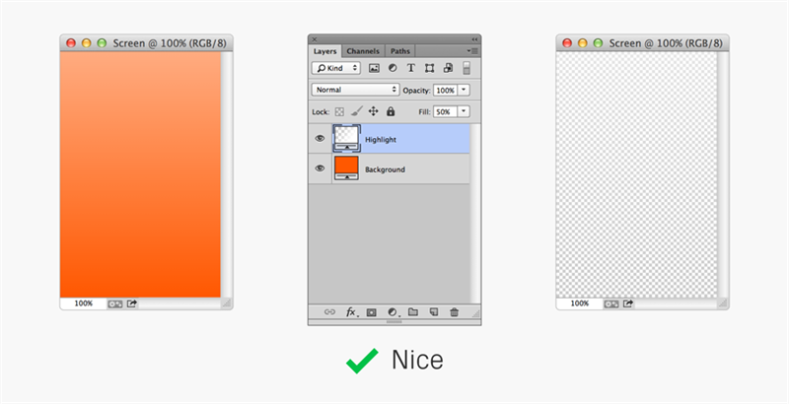This screenshot has width=789, height=404.
Task: Click the lock all padlock icon
Action: [x=391, y=111]
